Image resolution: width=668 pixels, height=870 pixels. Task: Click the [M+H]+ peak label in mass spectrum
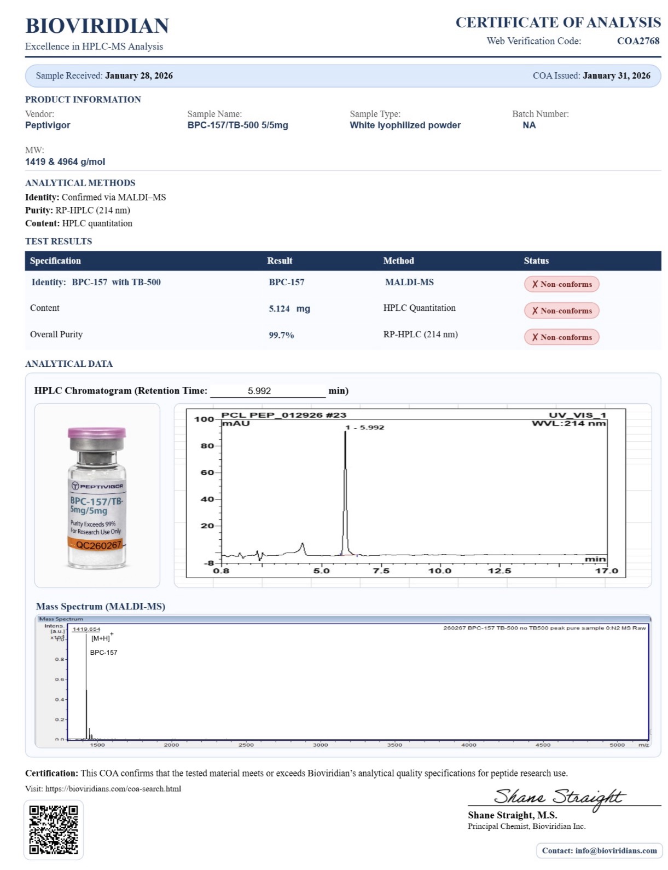pyautogui.click(x=102, y=638)
